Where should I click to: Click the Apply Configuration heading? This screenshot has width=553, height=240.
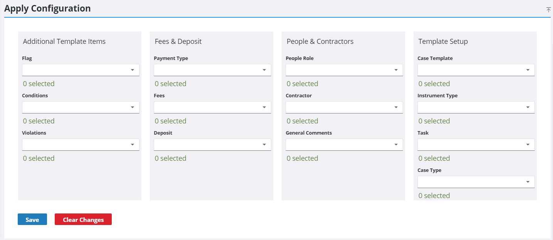tap(47, 8)
